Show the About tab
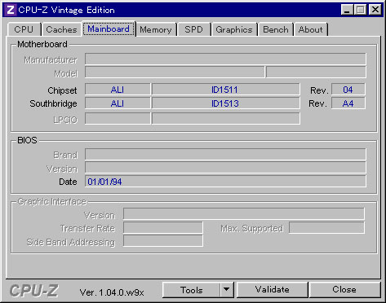Image resolution: width=386 pixels, height=303 pixels. pyautogui.click(x=311, y=29)
